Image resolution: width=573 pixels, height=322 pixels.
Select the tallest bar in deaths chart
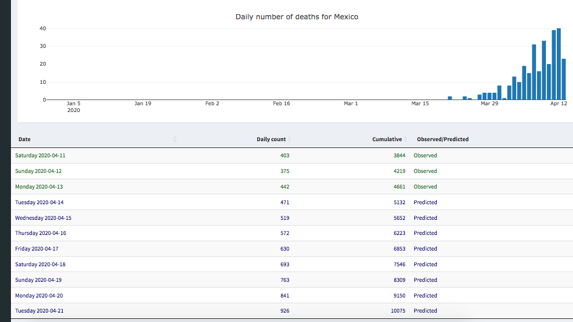tap(559, 64)
